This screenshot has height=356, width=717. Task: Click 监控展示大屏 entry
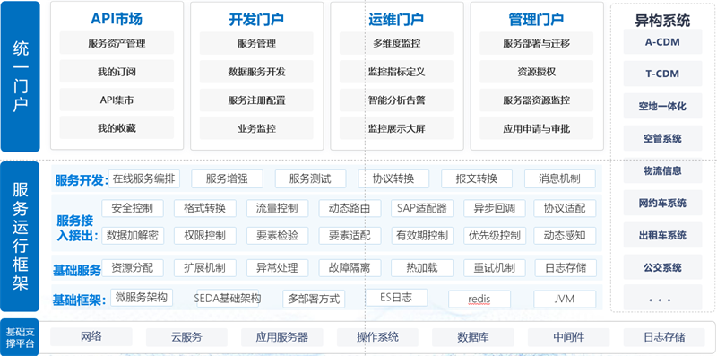[396, 128]
